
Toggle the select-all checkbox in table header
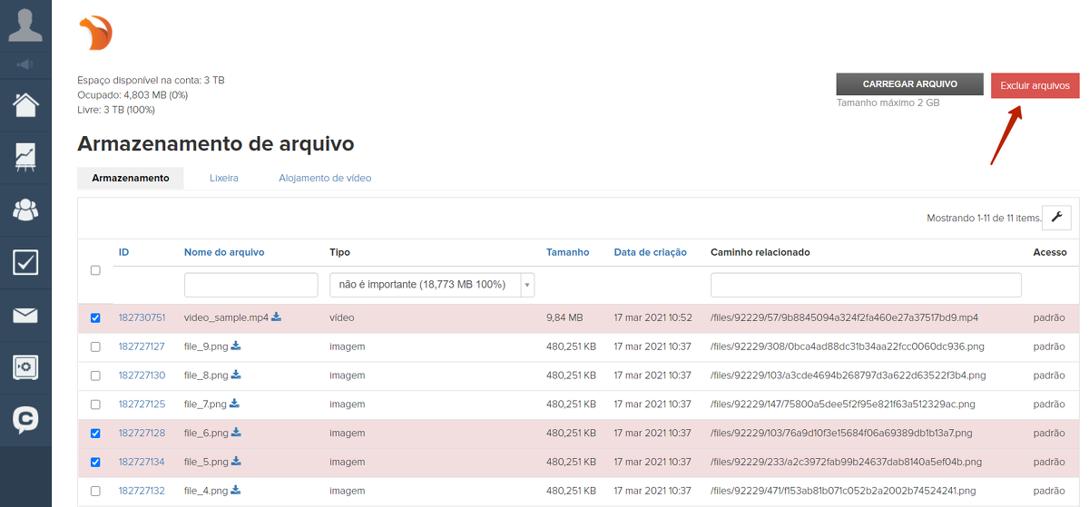click(x=96, y=270)
